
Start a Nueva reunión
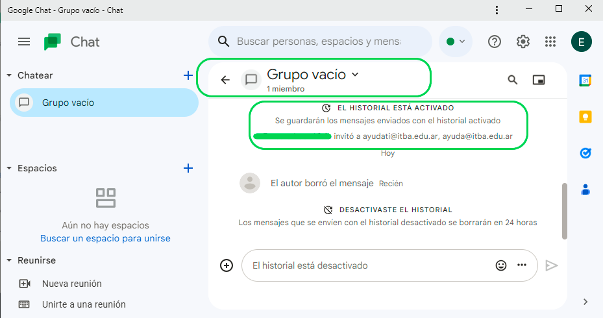coord(71,284)
